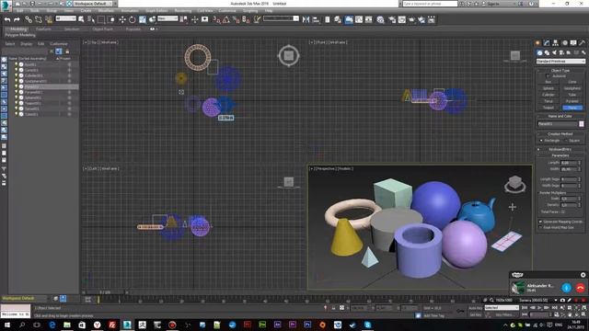Click the Auto Key button
Viewport: 589px width, 331px height.
(475, 308)
